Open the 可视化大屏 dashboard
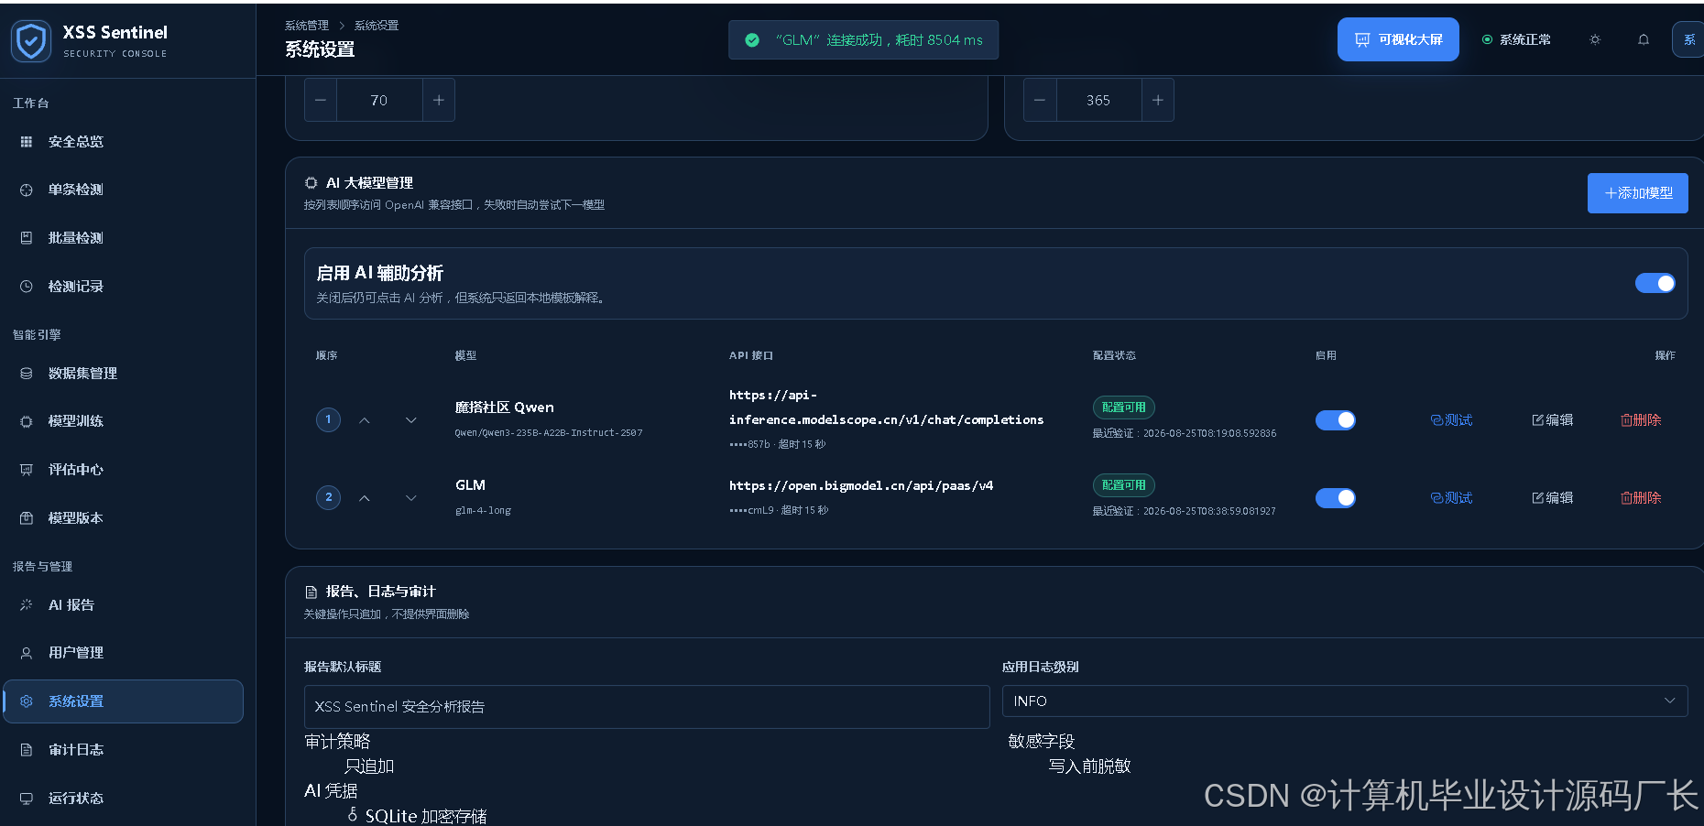Viewport: 1704px width, 826px height. (x=1398, y=39)
